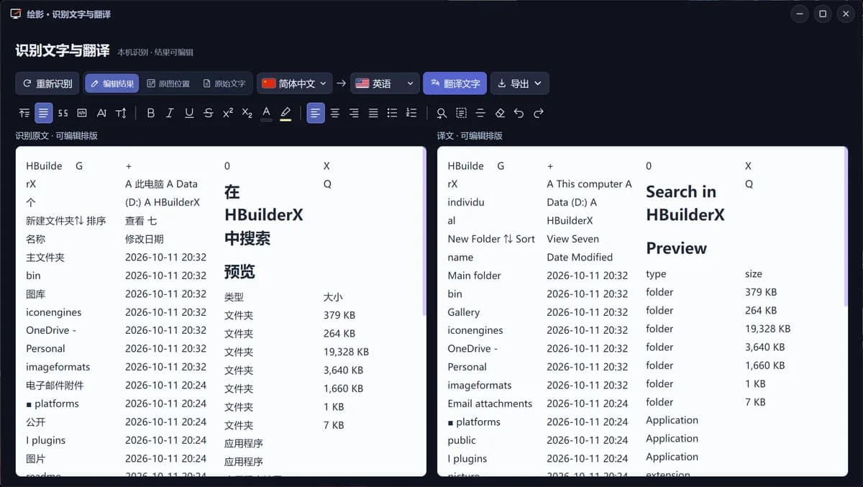Click the heading 在 HBuilderX 中搜索

tap(264, 215)
